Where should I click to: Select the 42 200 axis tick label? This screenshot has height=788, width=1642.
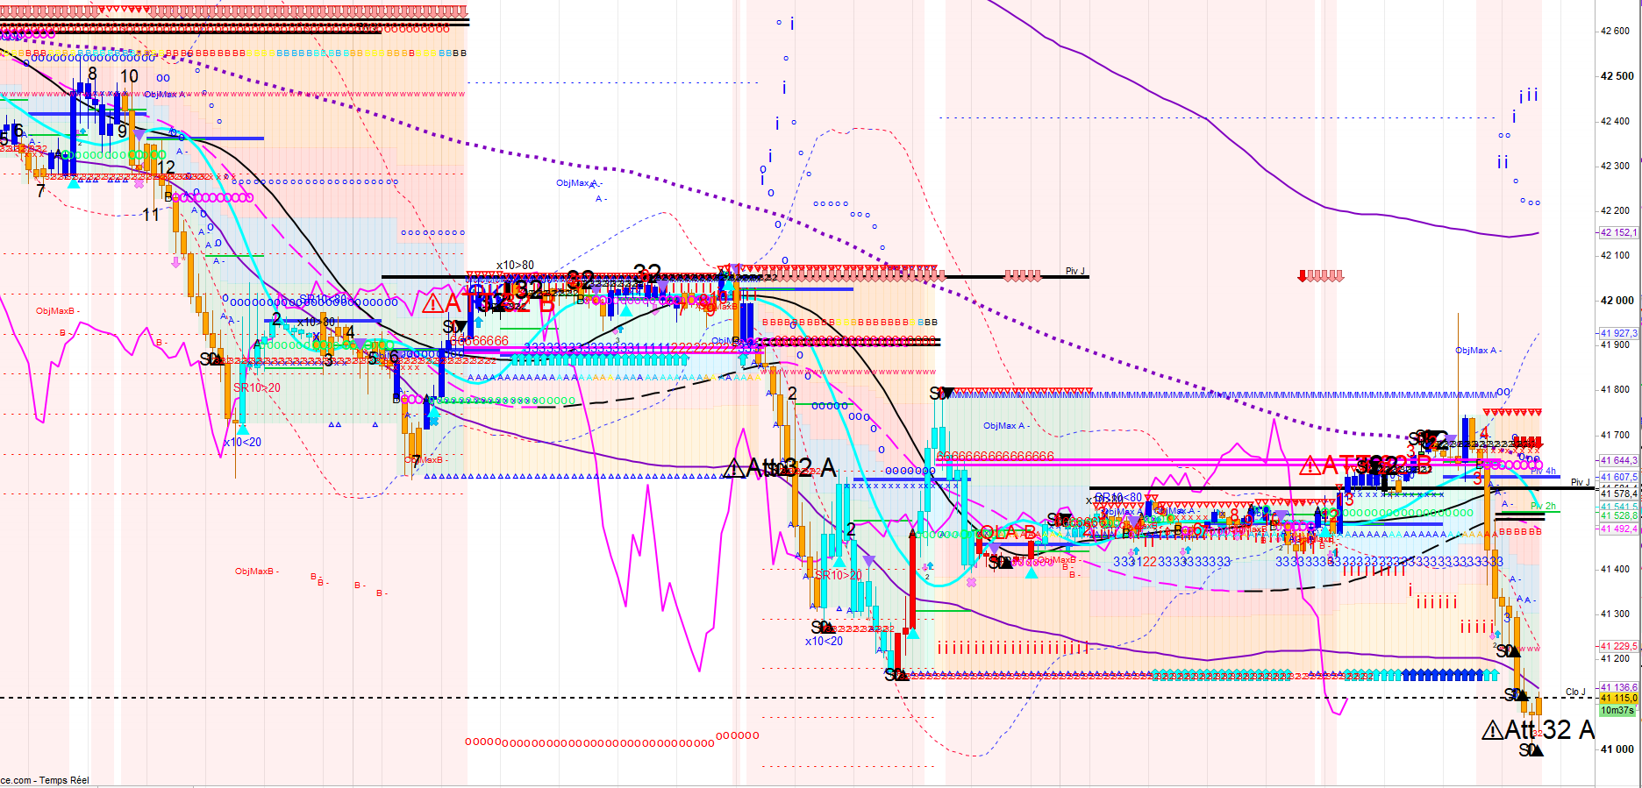[x=1616, y=210]
